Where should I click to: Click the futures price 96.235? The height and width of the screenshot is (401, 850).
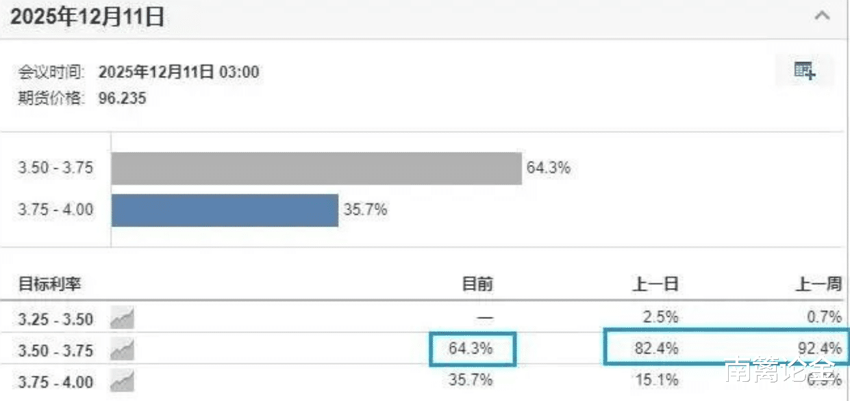pyautogui.click(x=123, y=99)
